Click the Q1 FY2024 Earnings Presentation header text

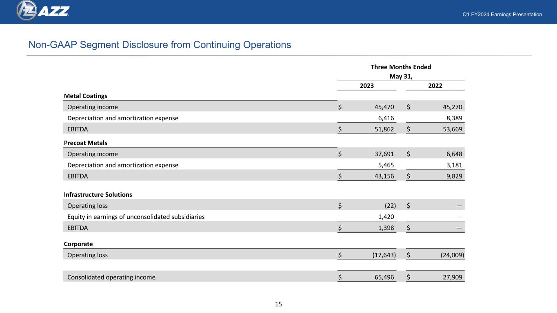click(x=502, y=15)
